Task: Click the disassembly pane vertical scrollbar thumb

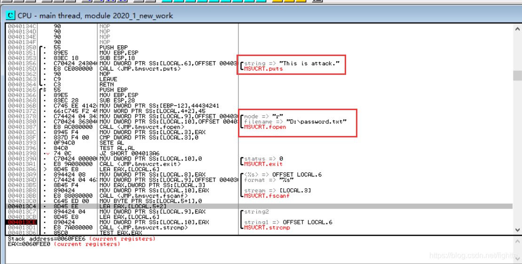Action: point(517,75)
